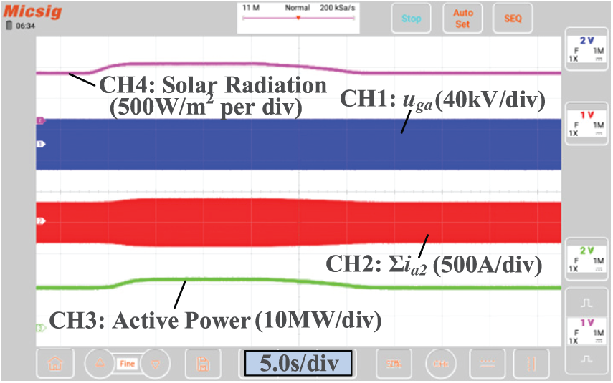Tap the Home icon in bottom toolbar
Screen dimensions: 613x383
(54, 363)
